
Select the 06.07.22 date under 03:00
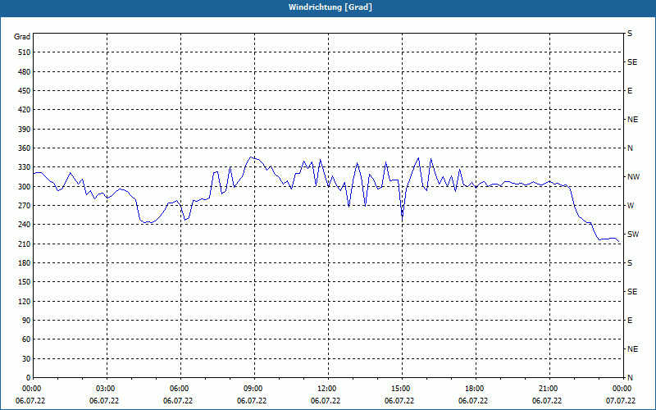[104, 401]
